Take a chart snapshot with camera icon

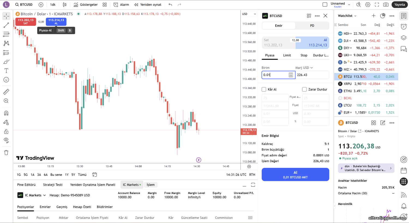click(386, 5)
